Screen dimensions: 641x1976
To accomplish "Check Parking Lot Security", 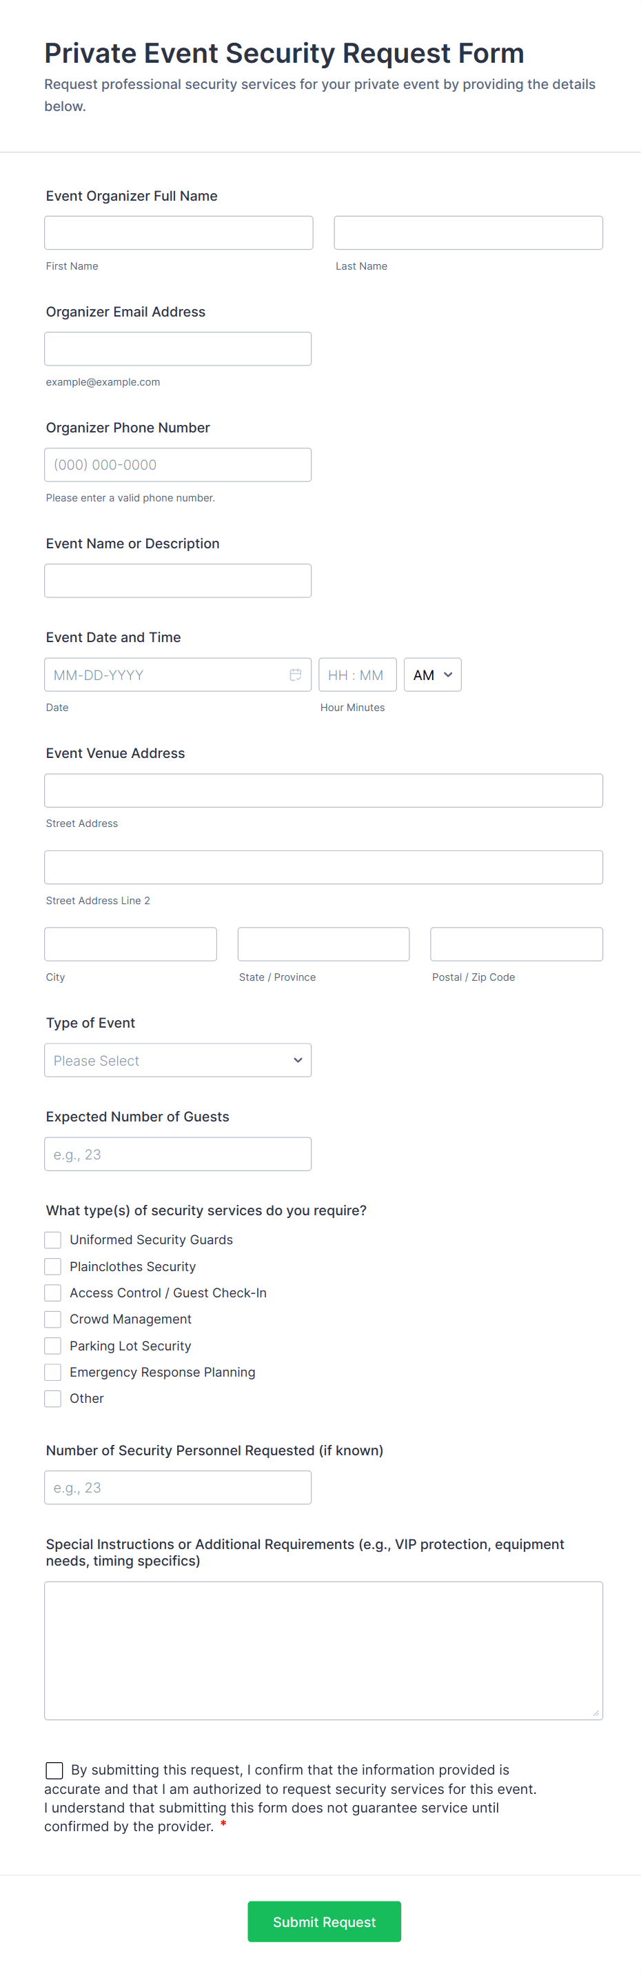I will pos(53,1346).
